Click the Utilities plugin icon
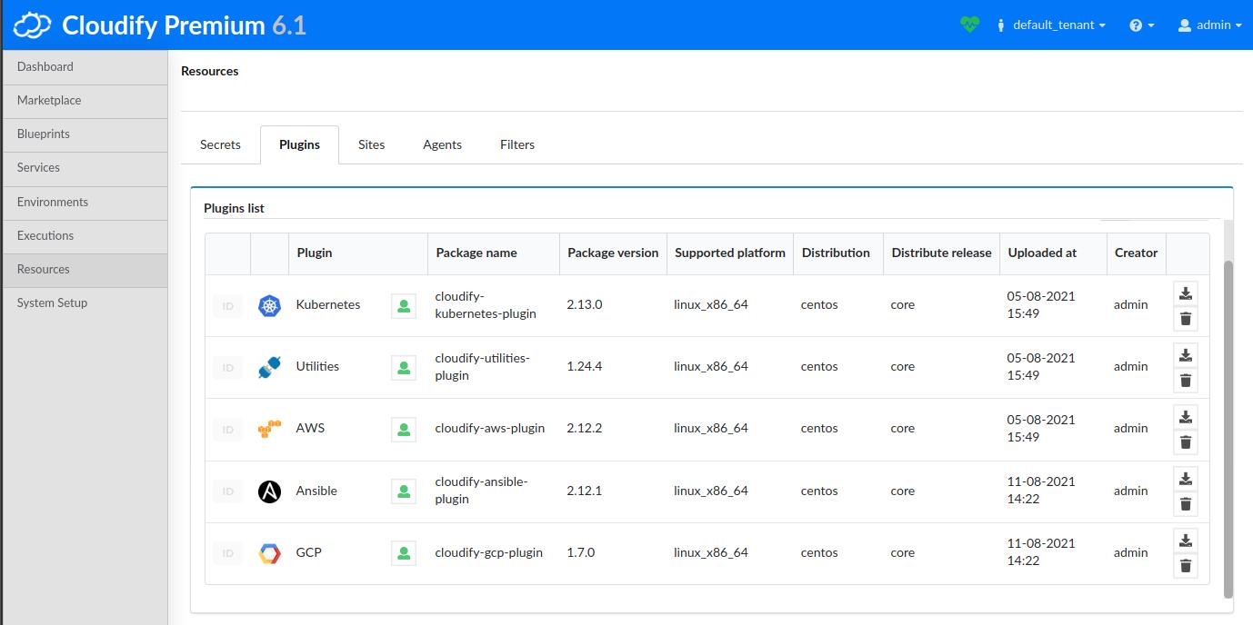Screen dimensions: 1253x625 coord(268,366)
